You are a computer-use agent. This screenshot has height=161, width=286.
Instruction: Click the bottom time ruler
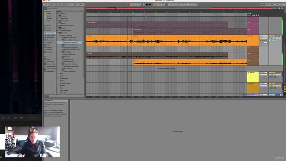[166, 97]
